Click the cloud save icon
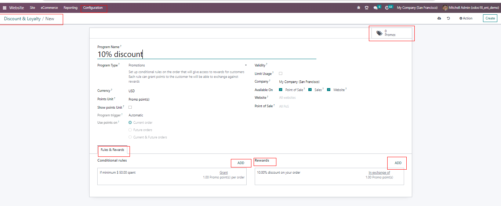Viewport: 501px width, 206px height. pyautogui.click(x=439, y=18)
